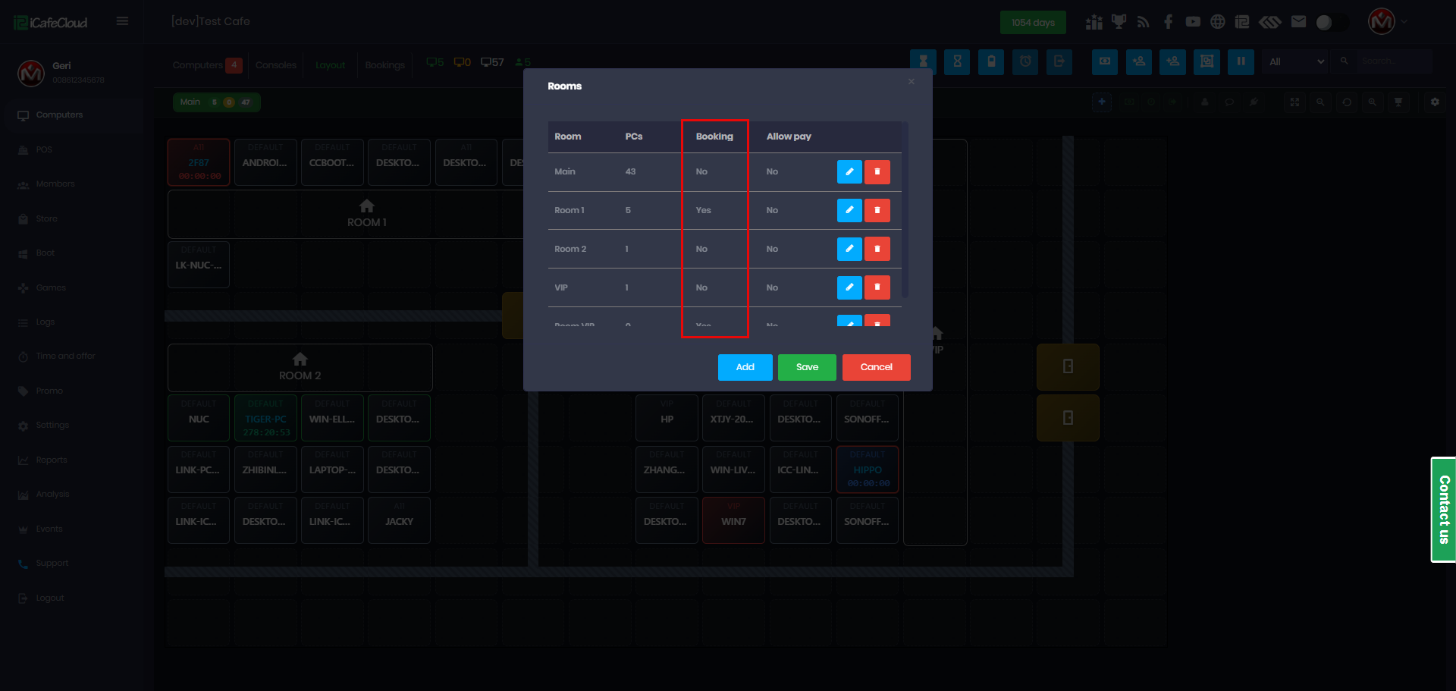Open the YouTube link icon

coord(1193,22)
